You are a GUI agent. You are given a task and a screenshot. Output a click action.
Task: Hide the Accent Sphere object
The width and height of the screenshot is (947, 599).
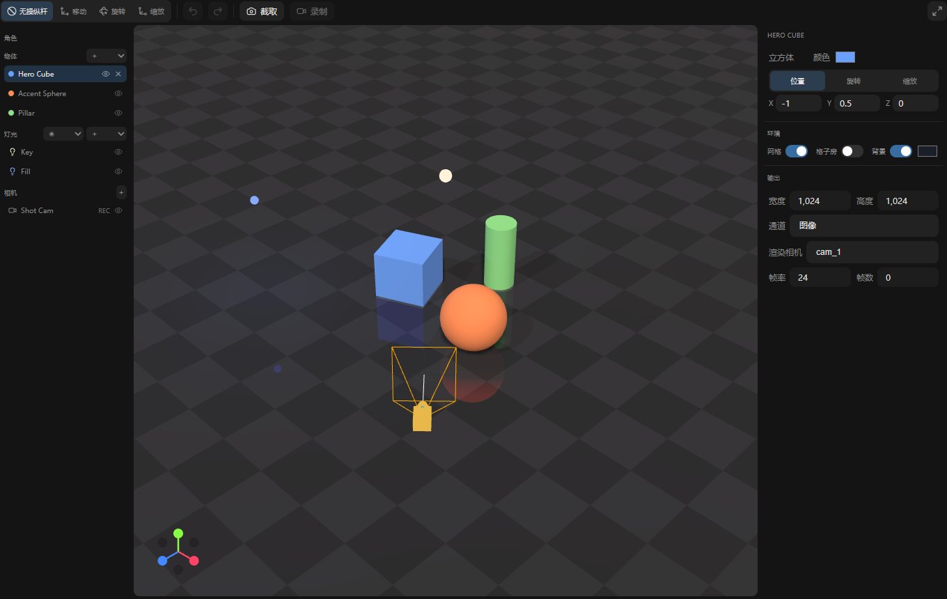click(118, 93)
